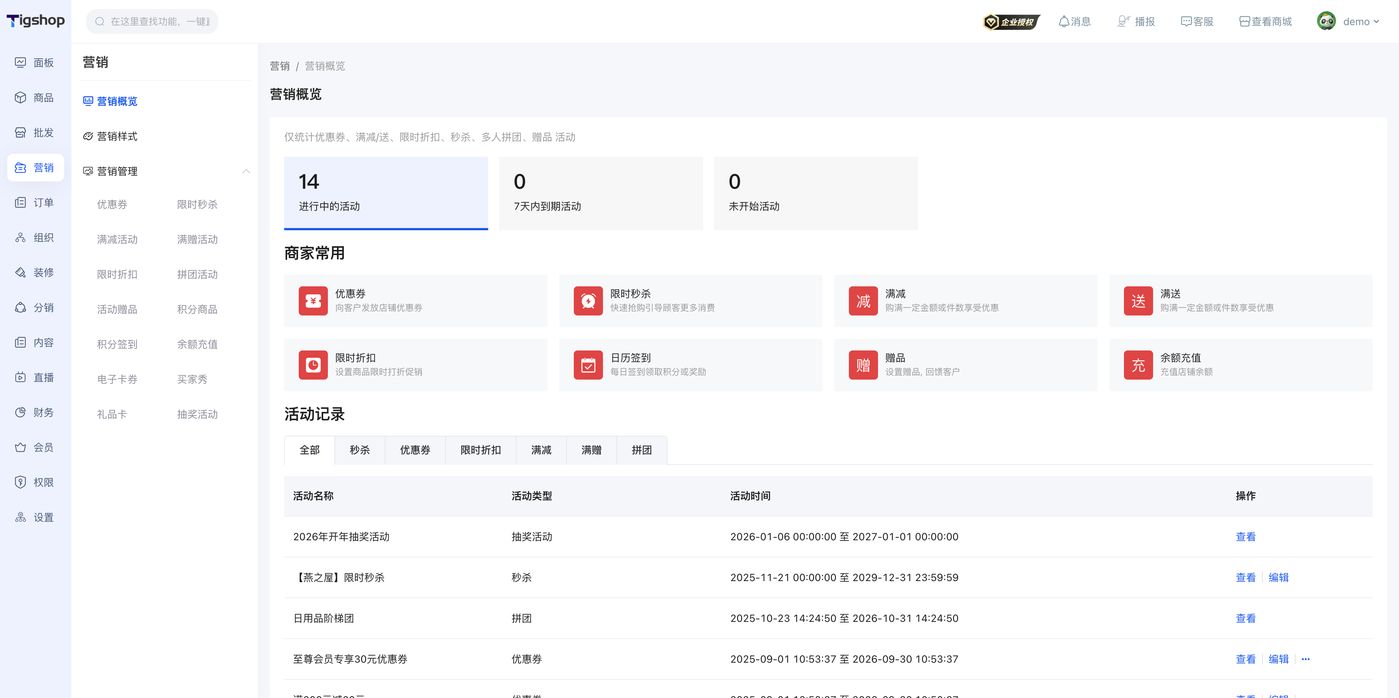The image size is (1399, 698).
Task: Click the red 减 满减 card icon
Action: coord(863,301)
